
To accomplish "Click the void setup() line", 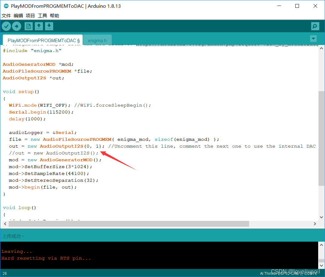I will click(x=21, y=92).
